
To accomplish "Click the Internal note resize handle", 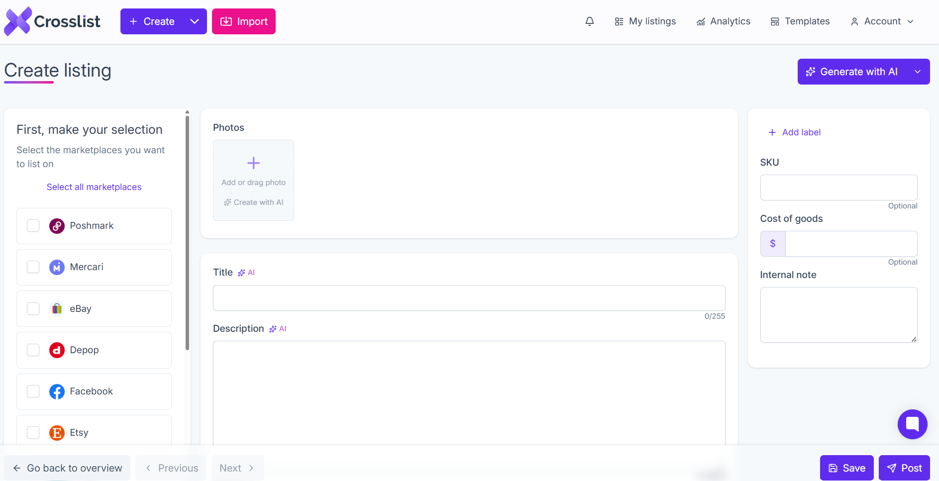I will coord(914,339).
